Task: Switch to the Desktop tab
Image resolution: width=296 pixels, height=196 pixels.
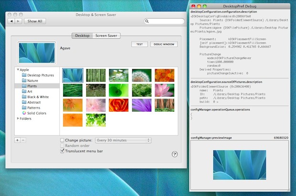Action: pyautogui.click(x=82, y=35)
